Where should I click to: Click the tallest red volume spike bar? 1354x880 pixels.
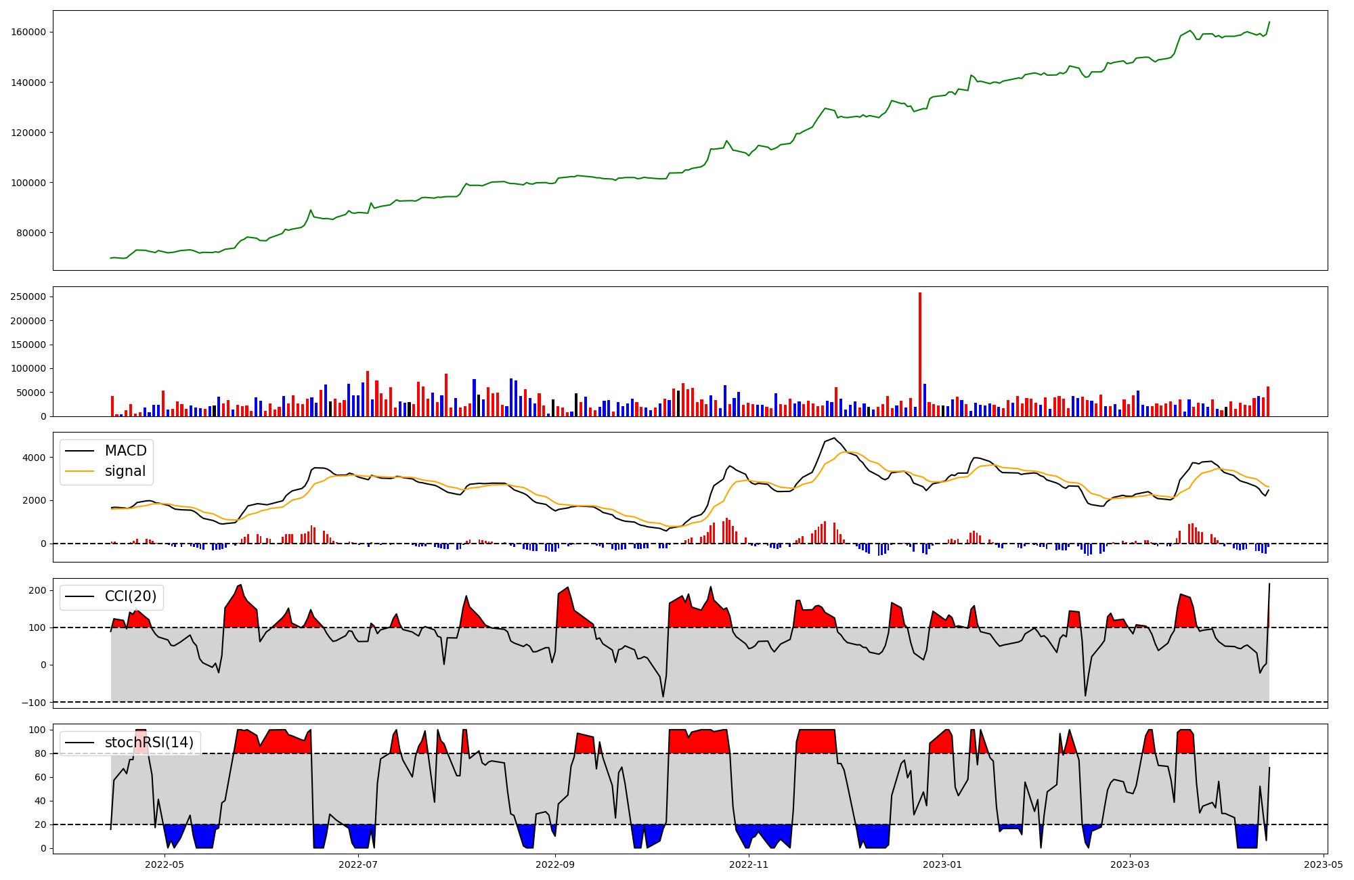pos(920,354)
